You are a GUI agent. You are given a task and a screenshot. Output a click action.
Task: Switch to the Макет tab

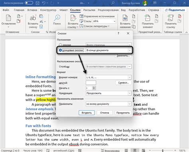point(63,10)
